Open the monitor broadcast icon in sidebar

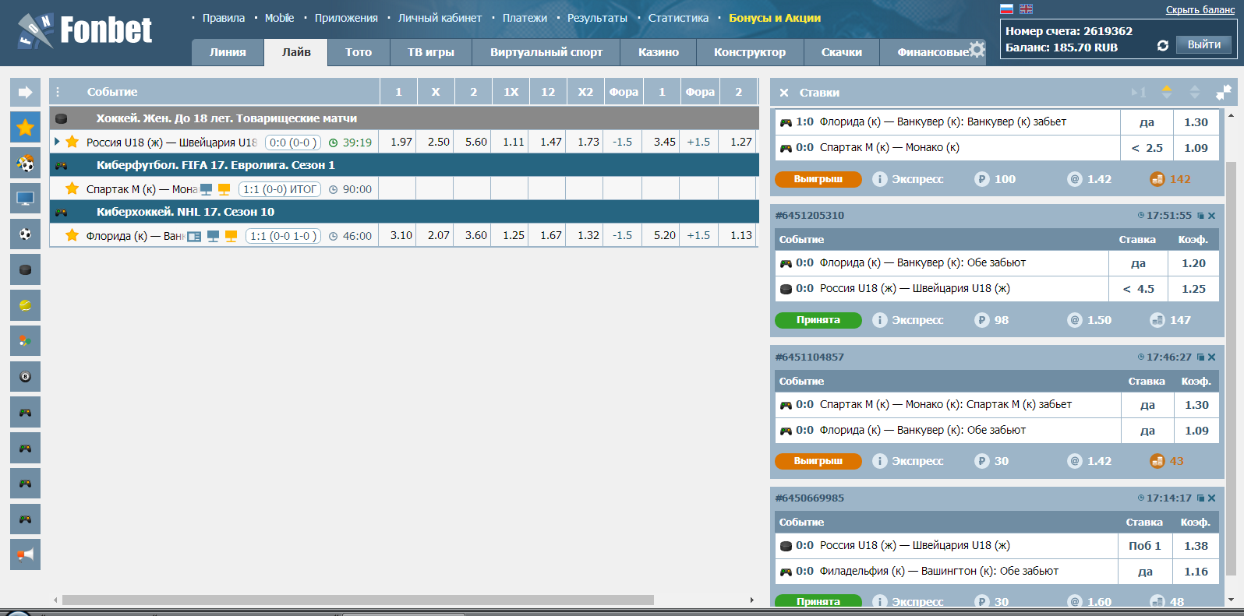[x=25, y=199]
